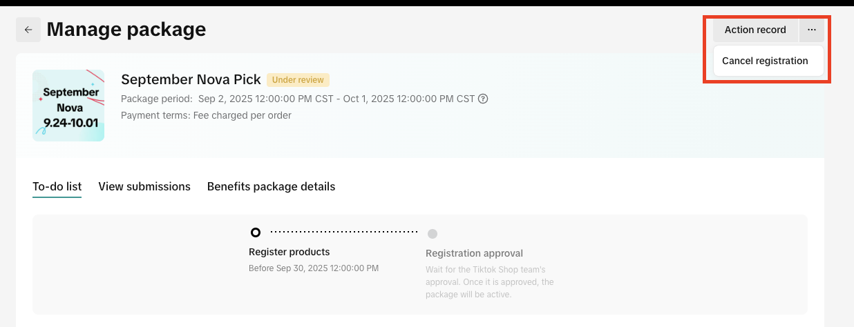Click the package period date range
This screenshot has height=327, width=854.
[x=336, y=99]
